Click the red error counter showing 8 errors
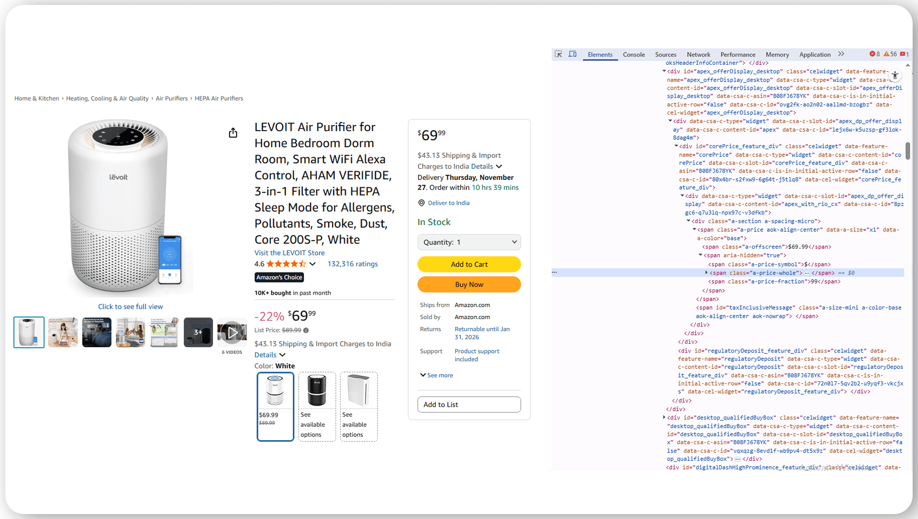This screenshot has width=918, height=519. [874, 54]
